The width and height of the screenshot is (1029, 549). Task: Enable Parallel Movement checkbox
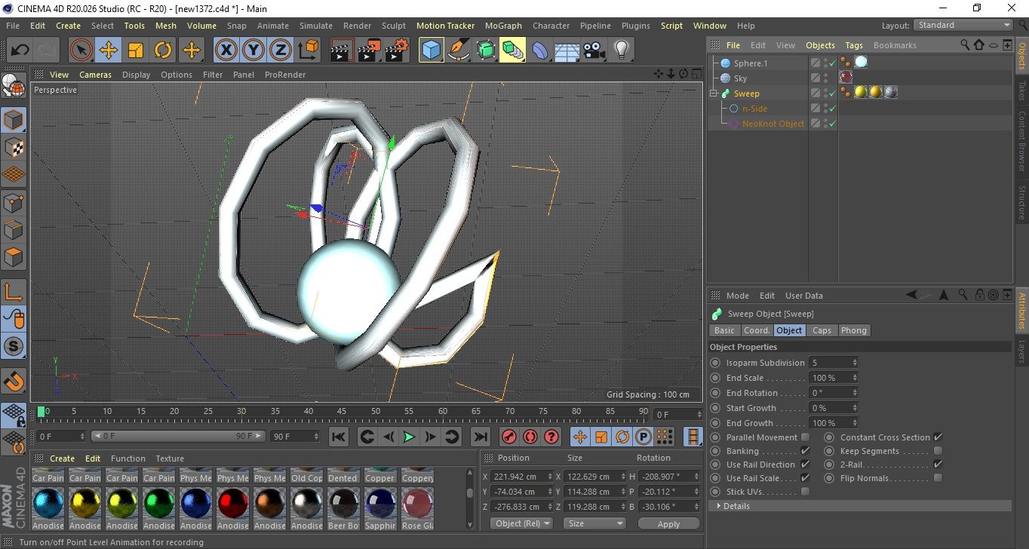point(805,437)
